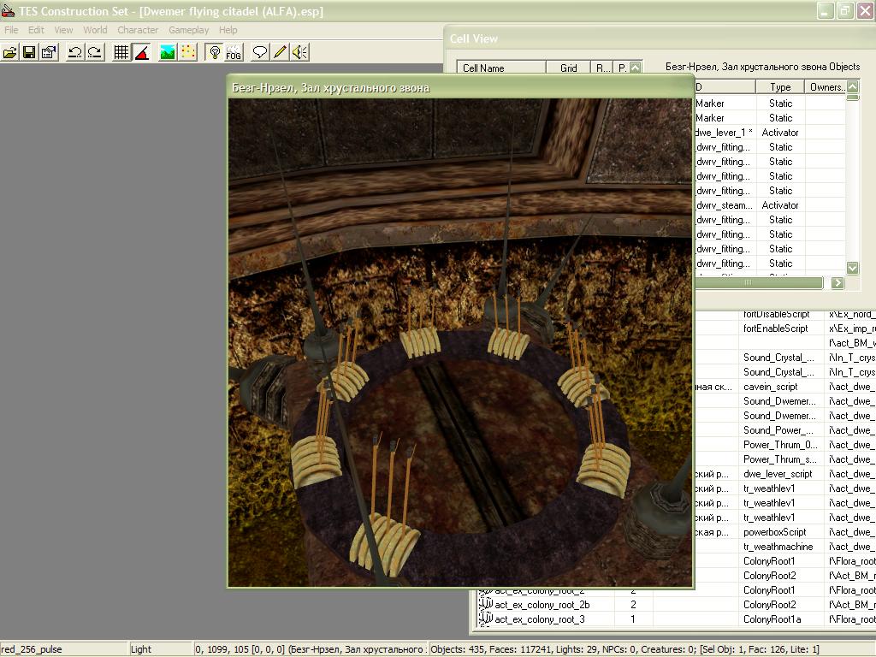
Task: Open the Character menu
Action: coord(138,30)
